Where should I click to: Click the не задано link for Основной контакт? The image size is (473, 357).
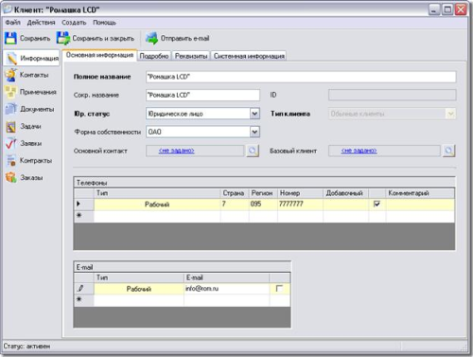tap(177, 151)
